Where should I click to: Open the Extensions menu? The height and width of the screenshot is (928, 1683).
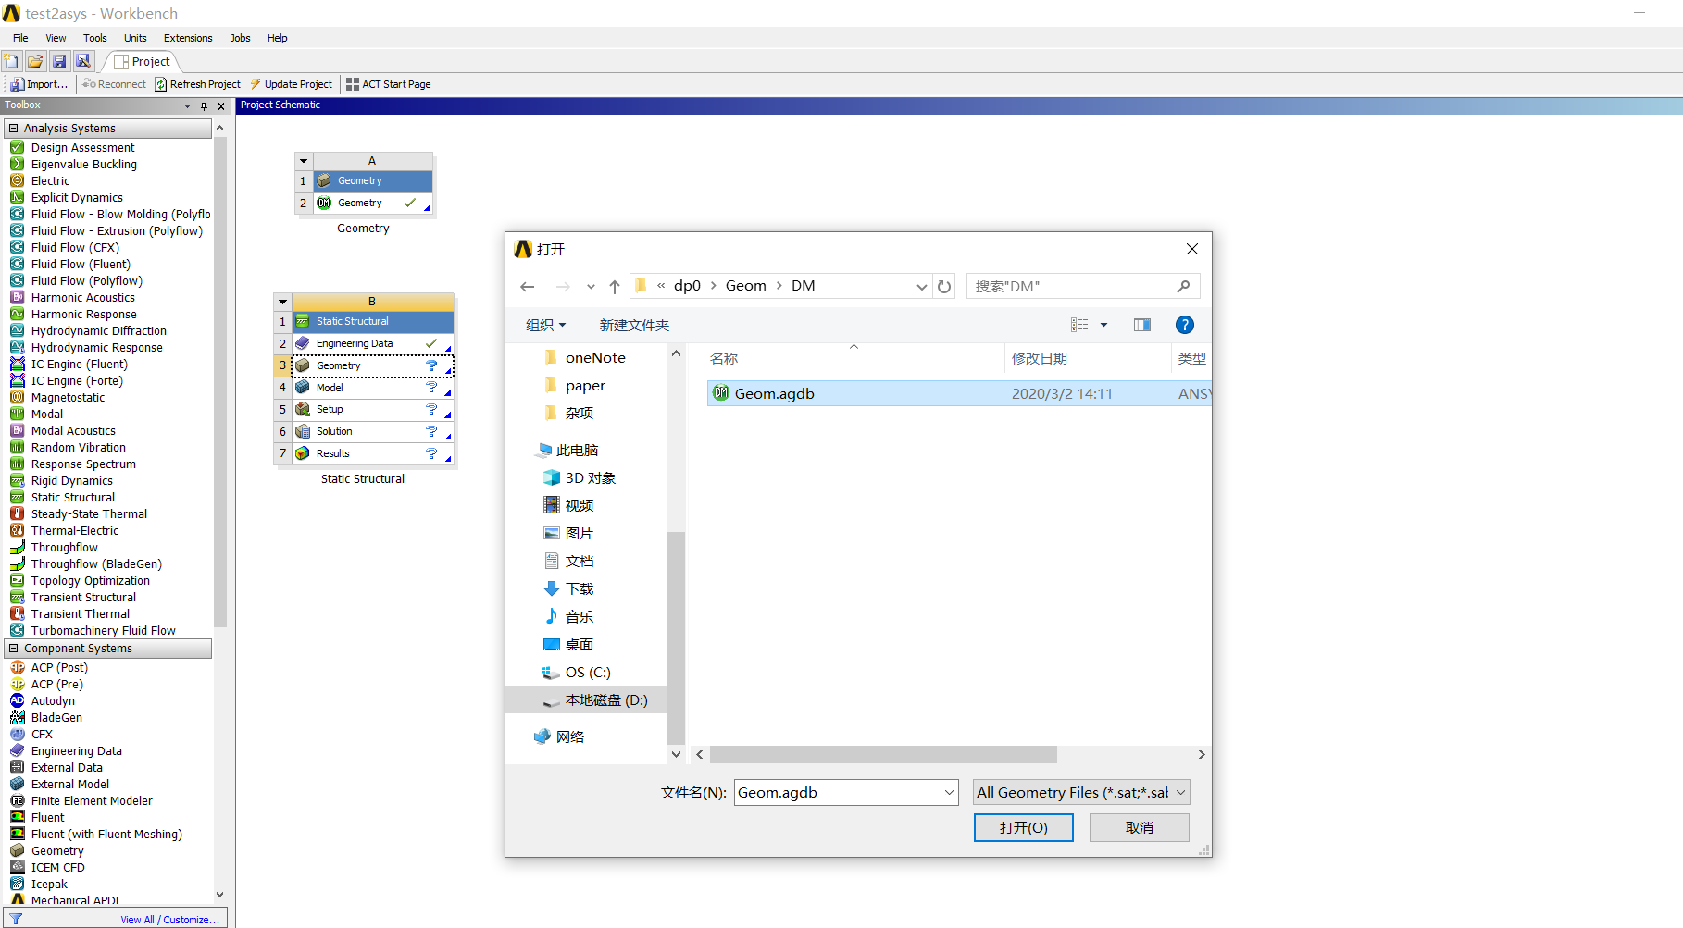[188, 38]
